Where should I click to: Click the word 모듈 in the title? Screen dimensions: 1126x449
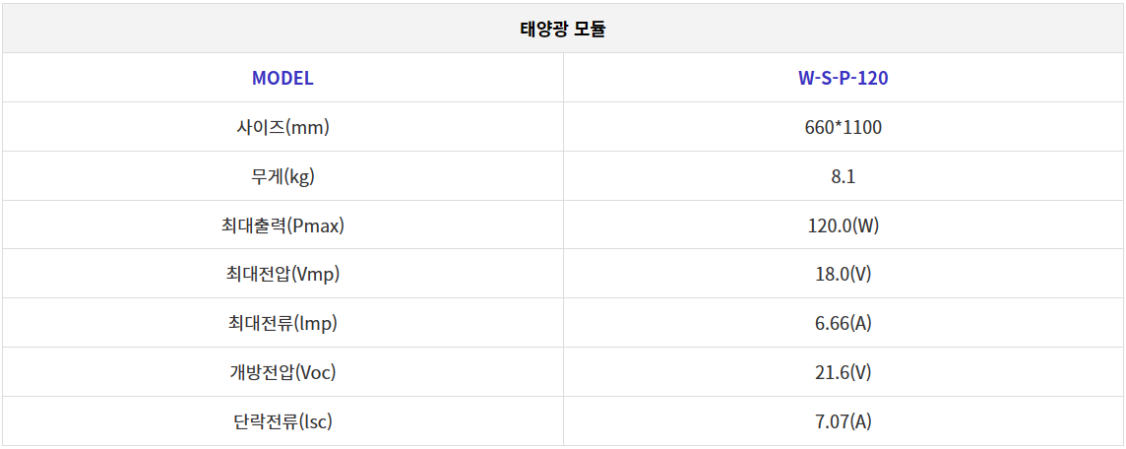(x=591, y=29)
